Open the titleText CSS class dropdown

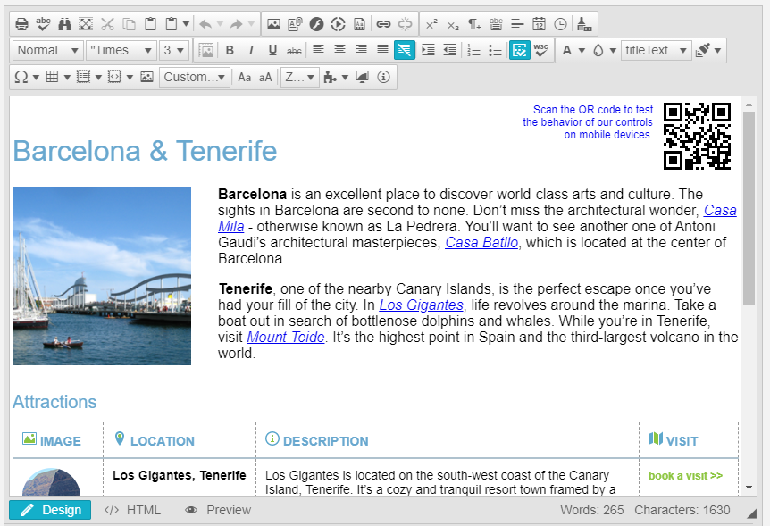(x=657, y=50)
